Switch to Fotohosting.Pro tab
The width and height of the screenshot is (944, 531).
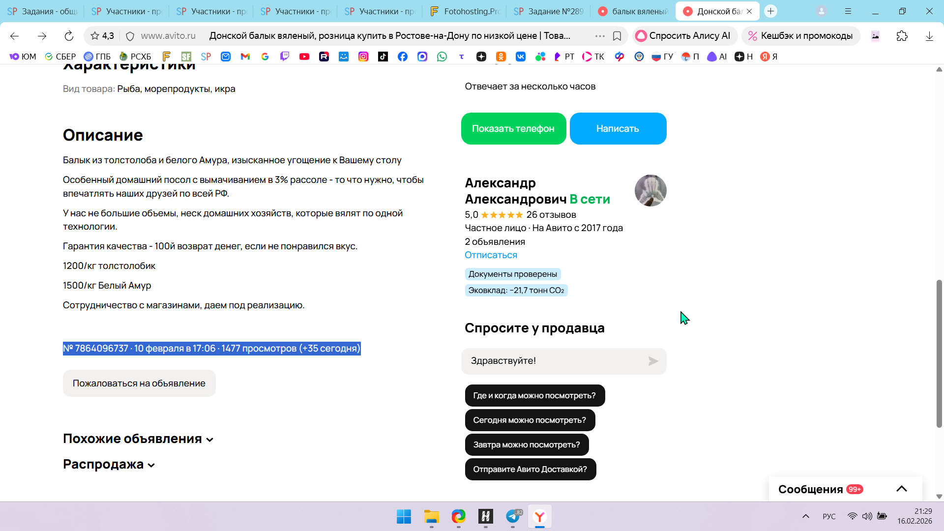point(465,11)
